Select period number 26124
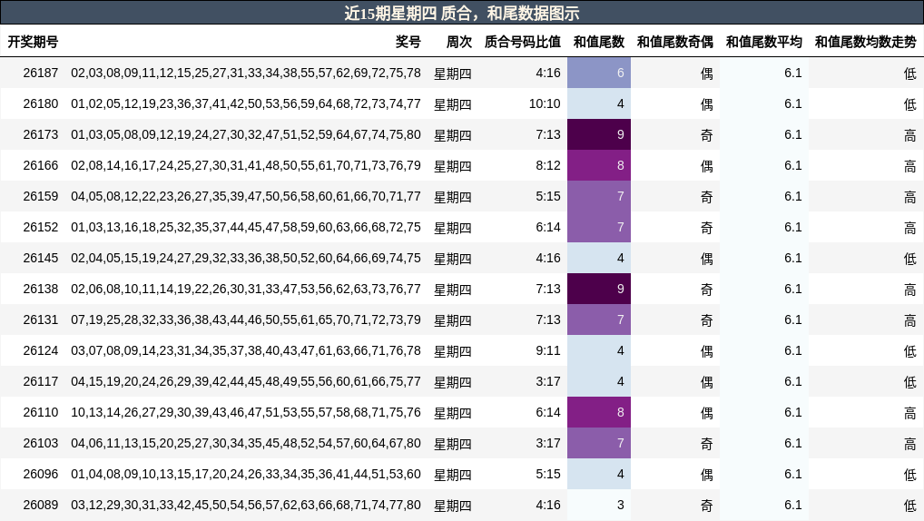The image size is (924, 521). point(41,350)
